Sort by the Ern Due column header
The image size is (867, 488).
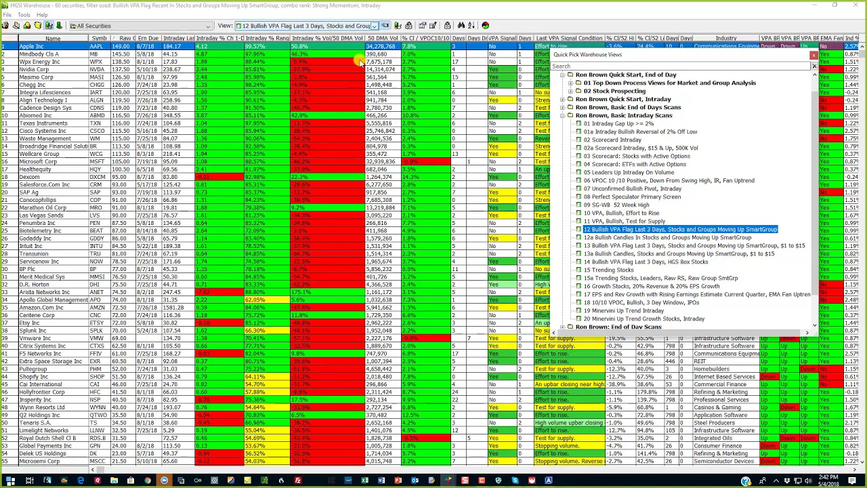(148, 39)
